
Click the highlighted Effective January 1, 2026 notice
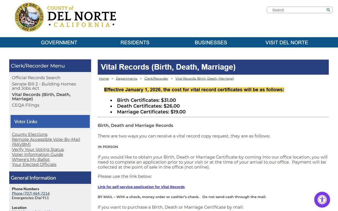tap(194, 90)
